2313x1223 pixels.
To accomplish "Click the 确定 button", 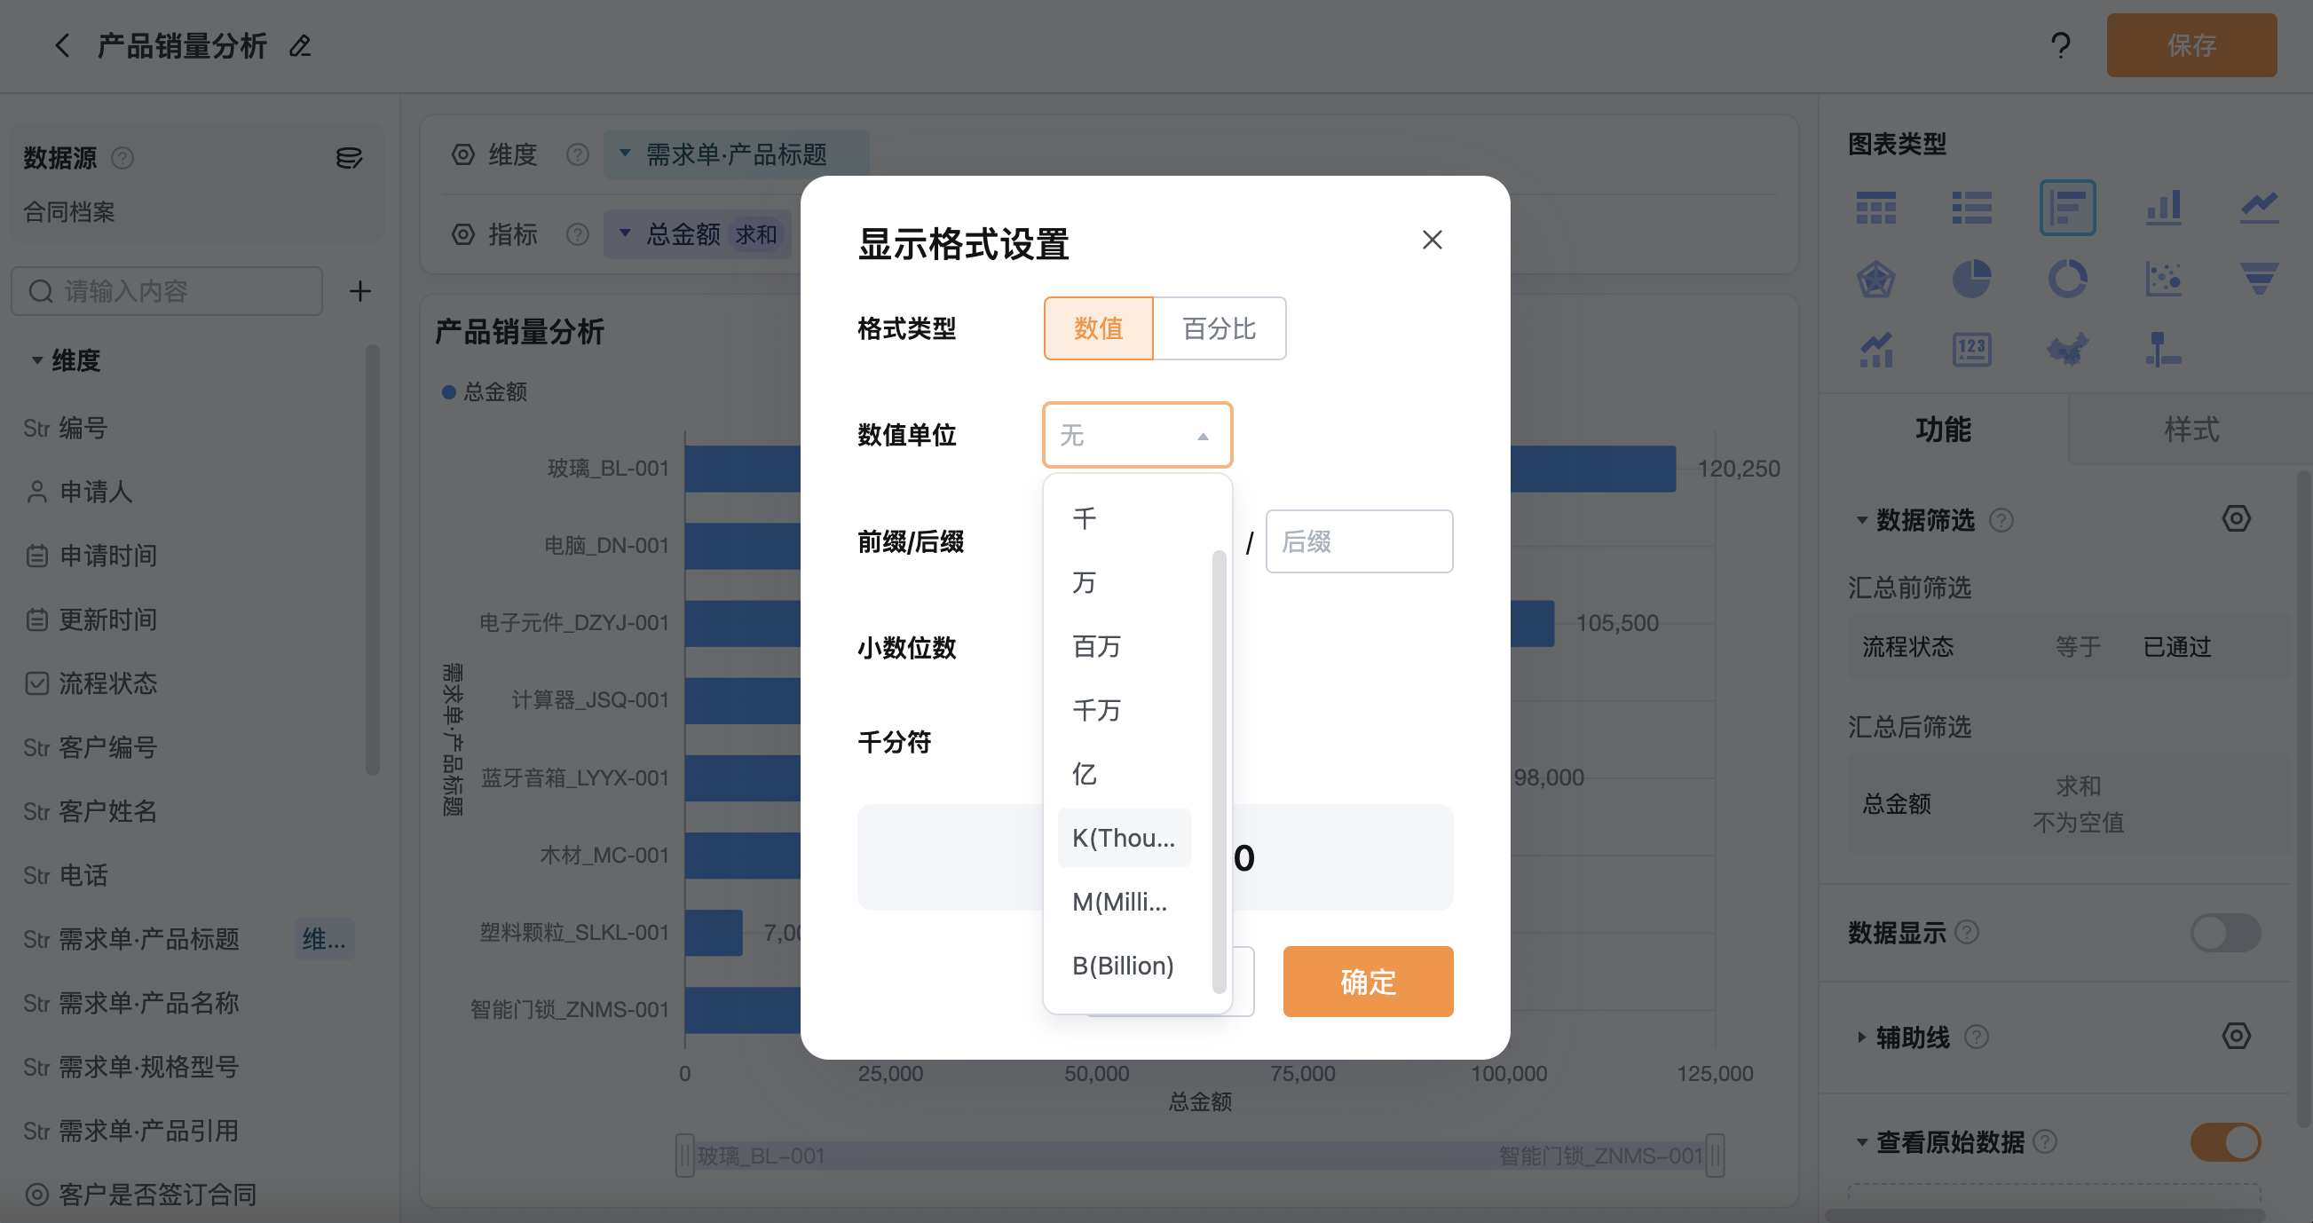I will pos(1368,982).
